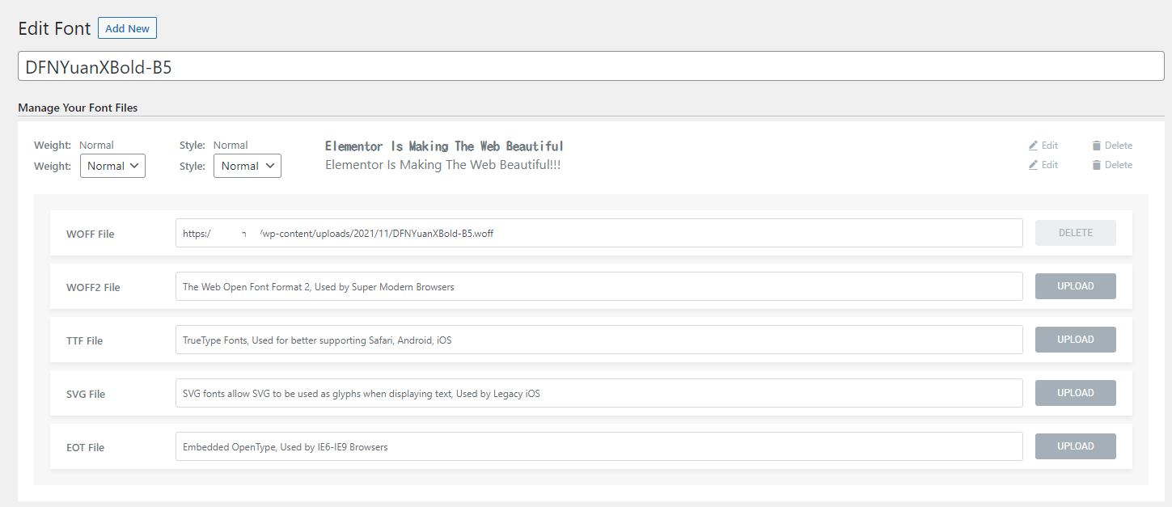
Task: Upload an EOT File
Action: [1076, 446]
